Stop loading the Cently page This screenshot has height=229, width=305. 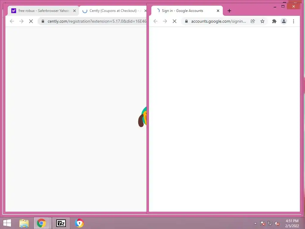click(31, 21)
